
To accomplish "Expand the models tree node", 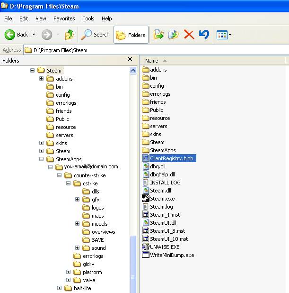I will (78, 223).
